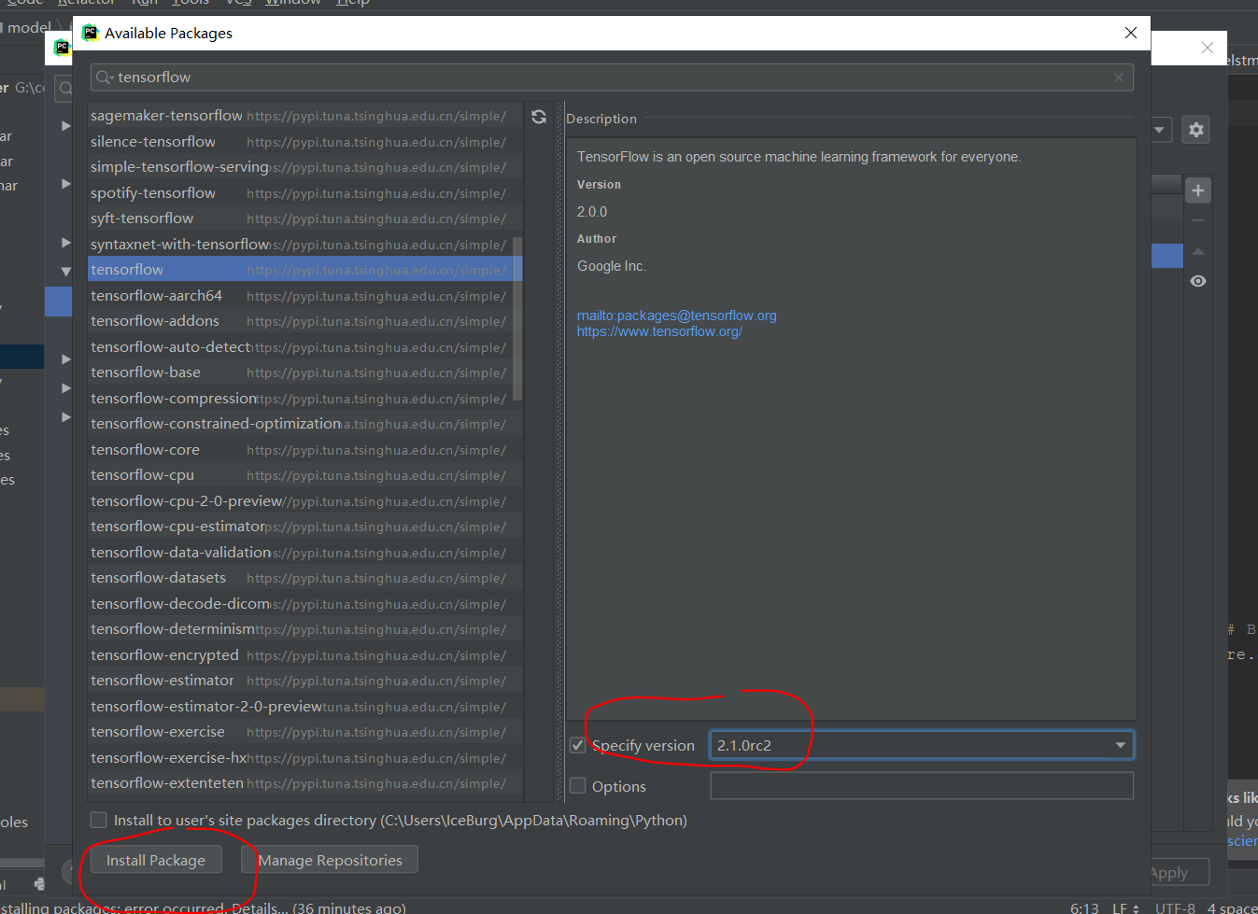
Task: Enable the Options checkbox
Action: click(578, 786)
